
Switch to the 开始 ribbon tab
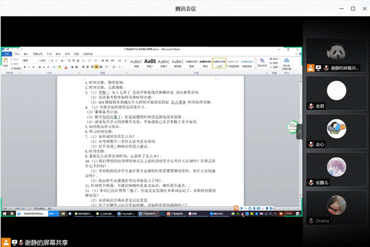17,54
